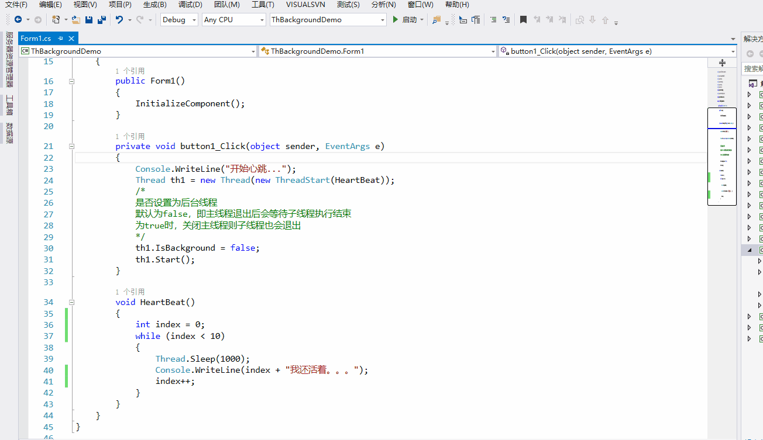Open the Debug configuration dropdown

point(194,20)
